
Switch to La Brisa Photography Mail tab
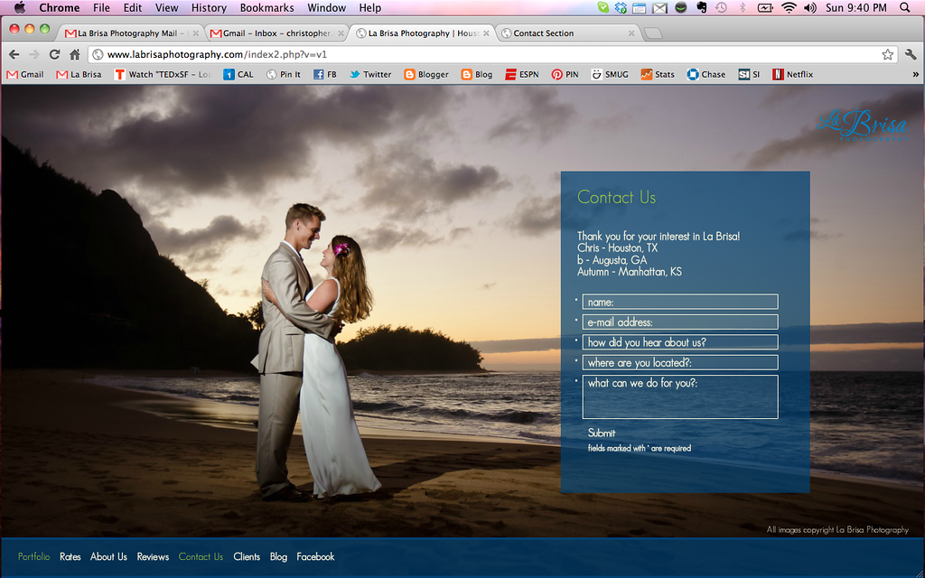(x=131, y=33)
